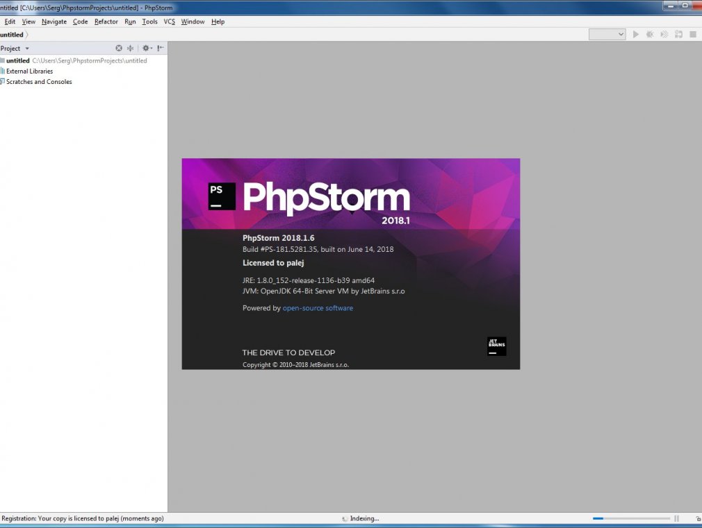The width and height of the screenshot is (702, 528).
Task: Follow the open-source software link
Action: [318, 308]
